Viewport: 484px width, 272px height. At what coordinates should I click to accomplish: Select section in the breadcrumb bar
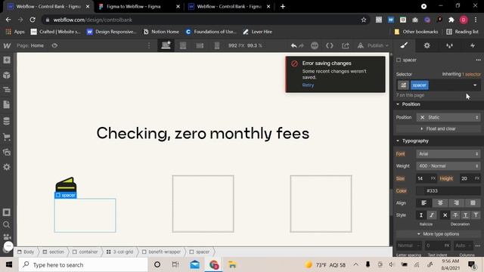(x=54, y=252)
